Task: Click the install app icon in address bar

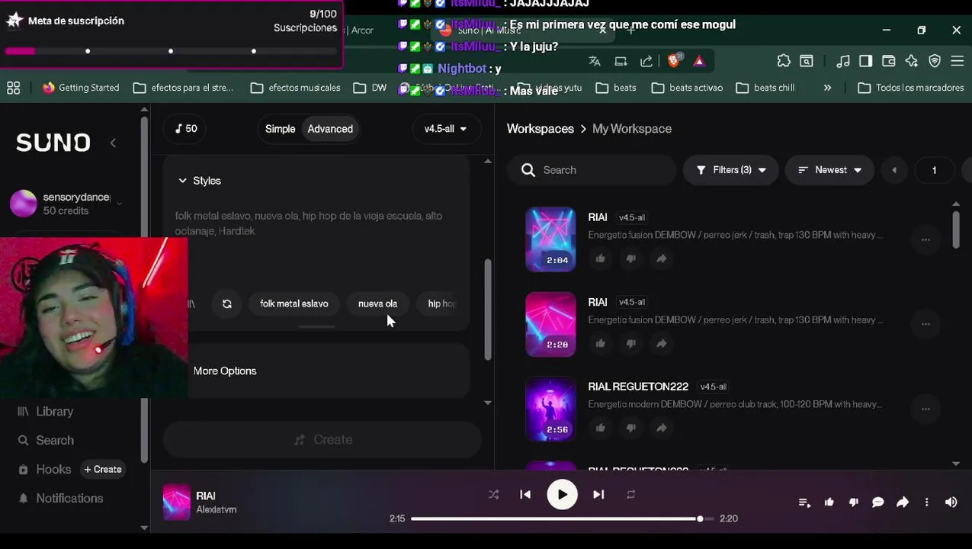Action: 621,61
